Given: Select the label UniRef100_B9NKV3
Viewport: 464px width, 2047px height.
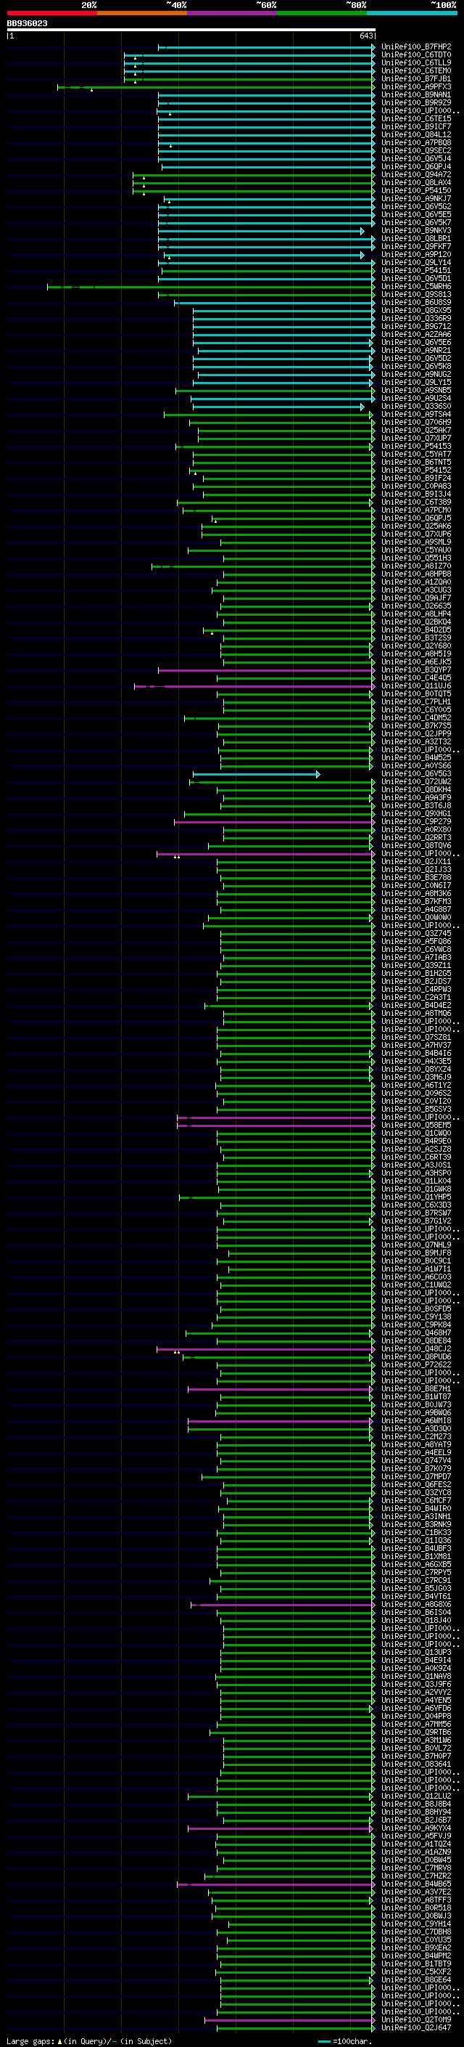Looking at the screenshot, I should pos(415,230).
